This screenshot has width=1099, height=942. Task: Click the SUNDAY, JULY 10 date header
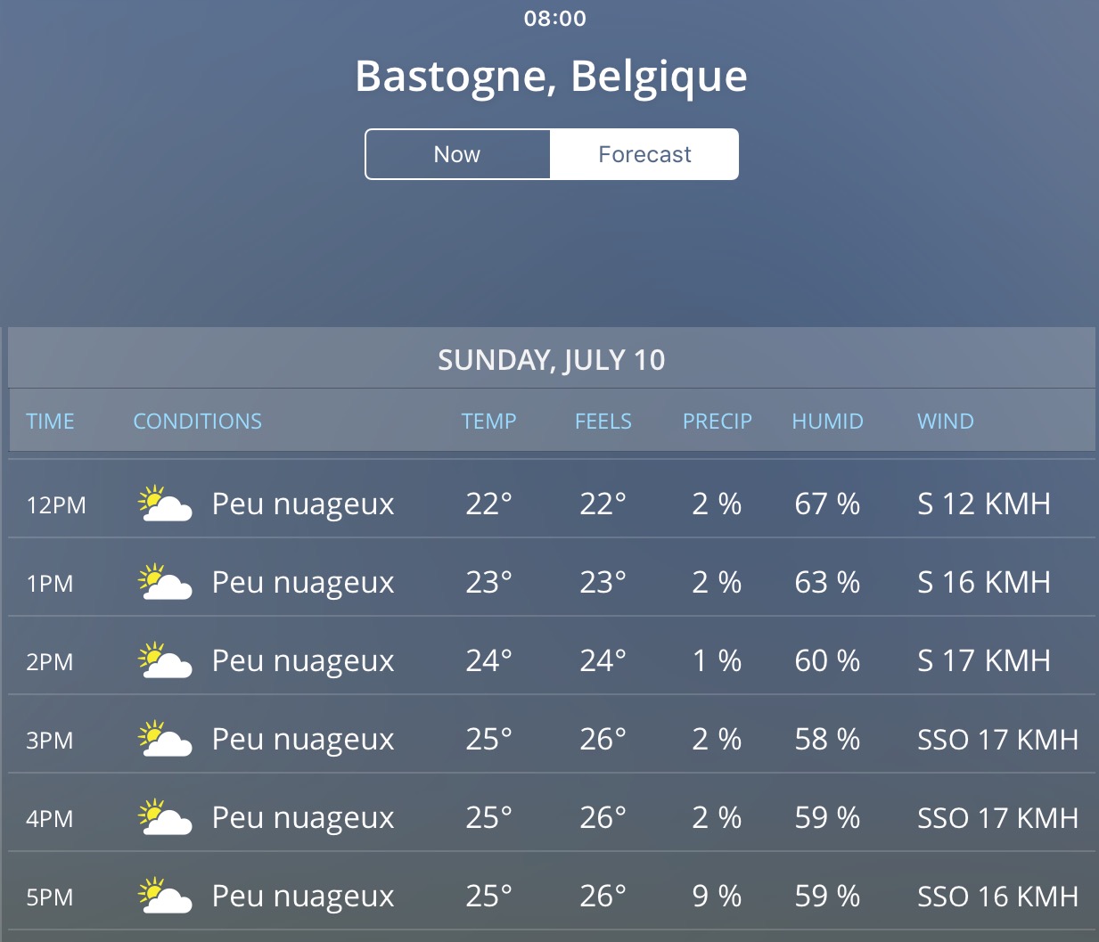[x=552, y=359]
